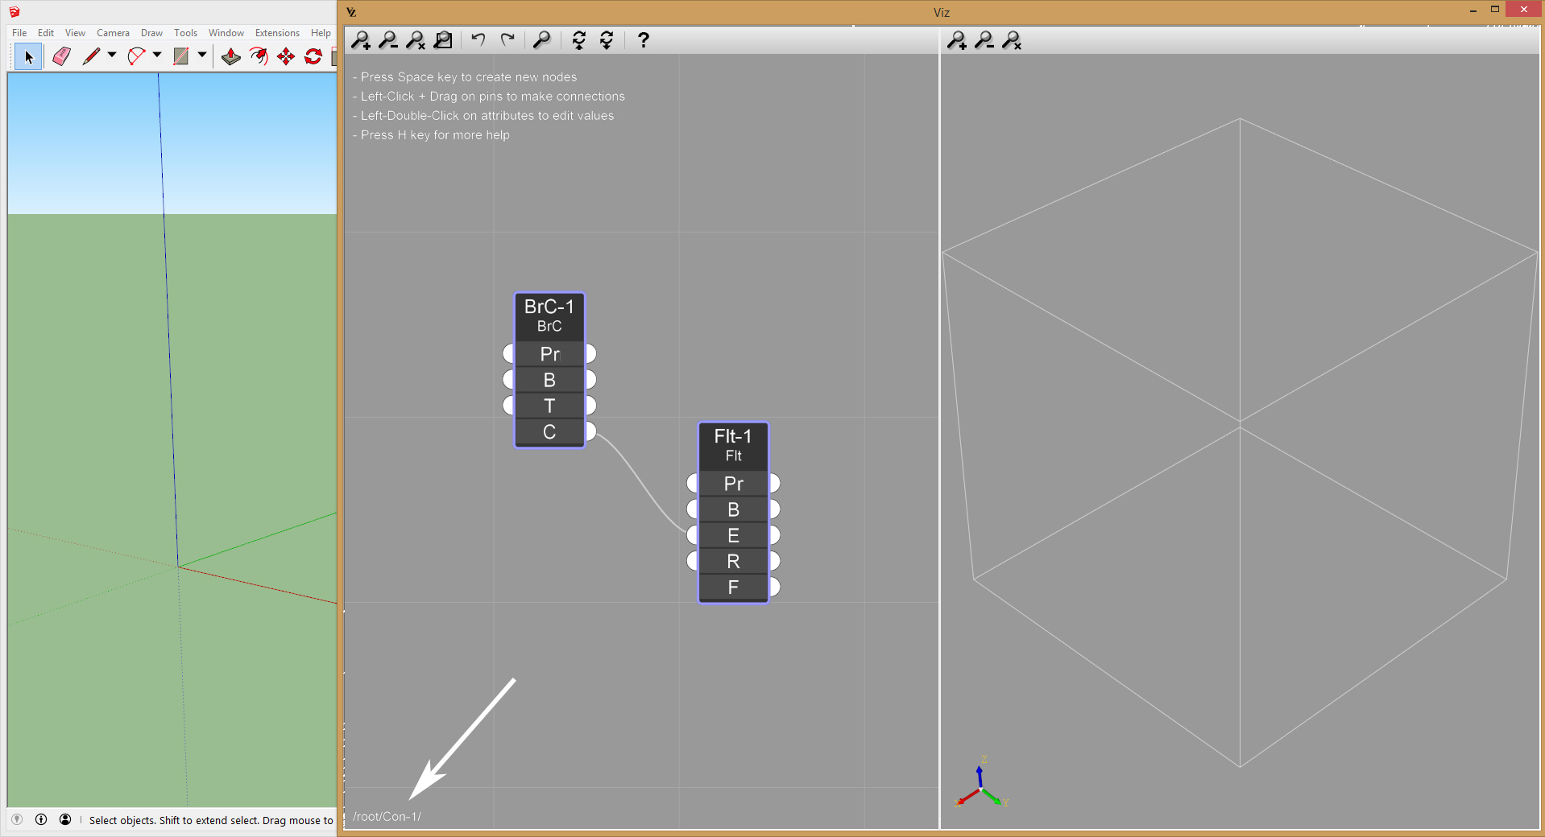Open the Extensions menu

[x=277, y=33]
